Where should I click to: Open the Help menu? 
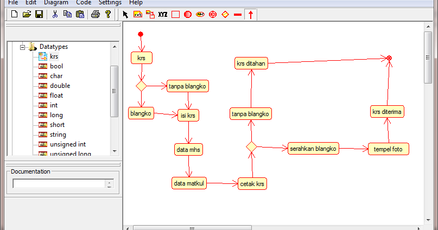coord(136,3)
